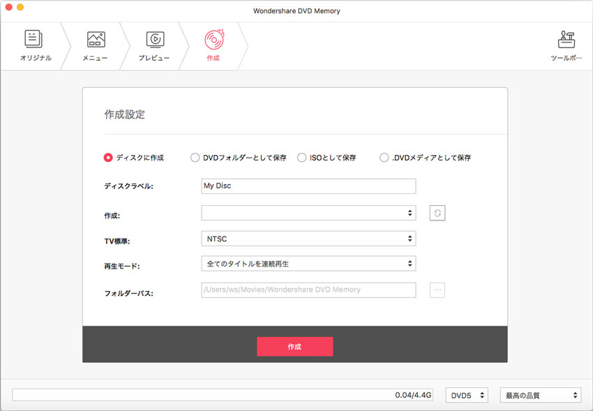Open 再生モード playback mode dropdown

coord(308,264)
